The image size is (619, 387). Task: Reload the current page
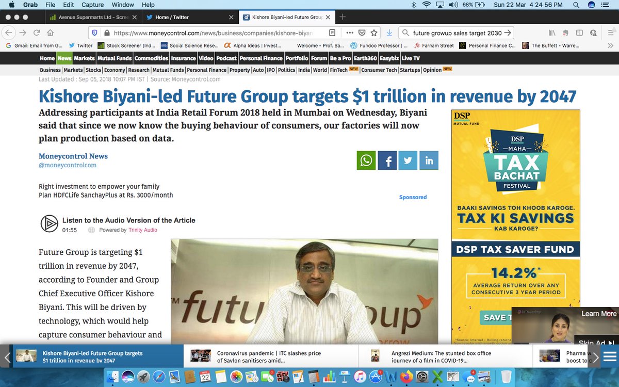pos(37,33)
